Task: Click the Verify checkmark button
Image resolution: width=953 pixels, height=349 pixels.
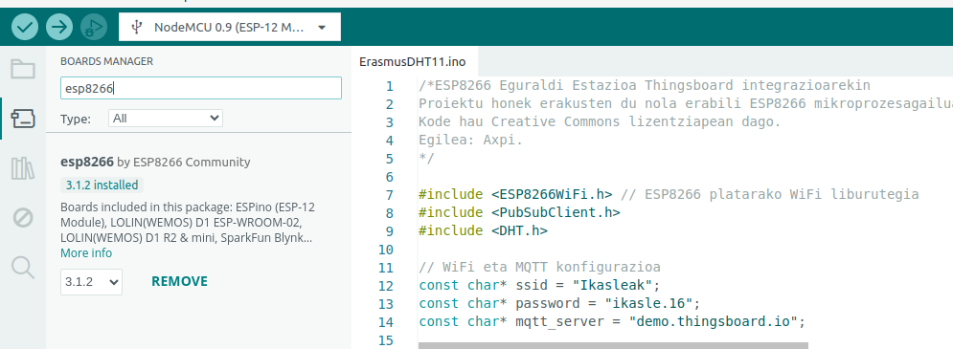Action: pos(24,27)
